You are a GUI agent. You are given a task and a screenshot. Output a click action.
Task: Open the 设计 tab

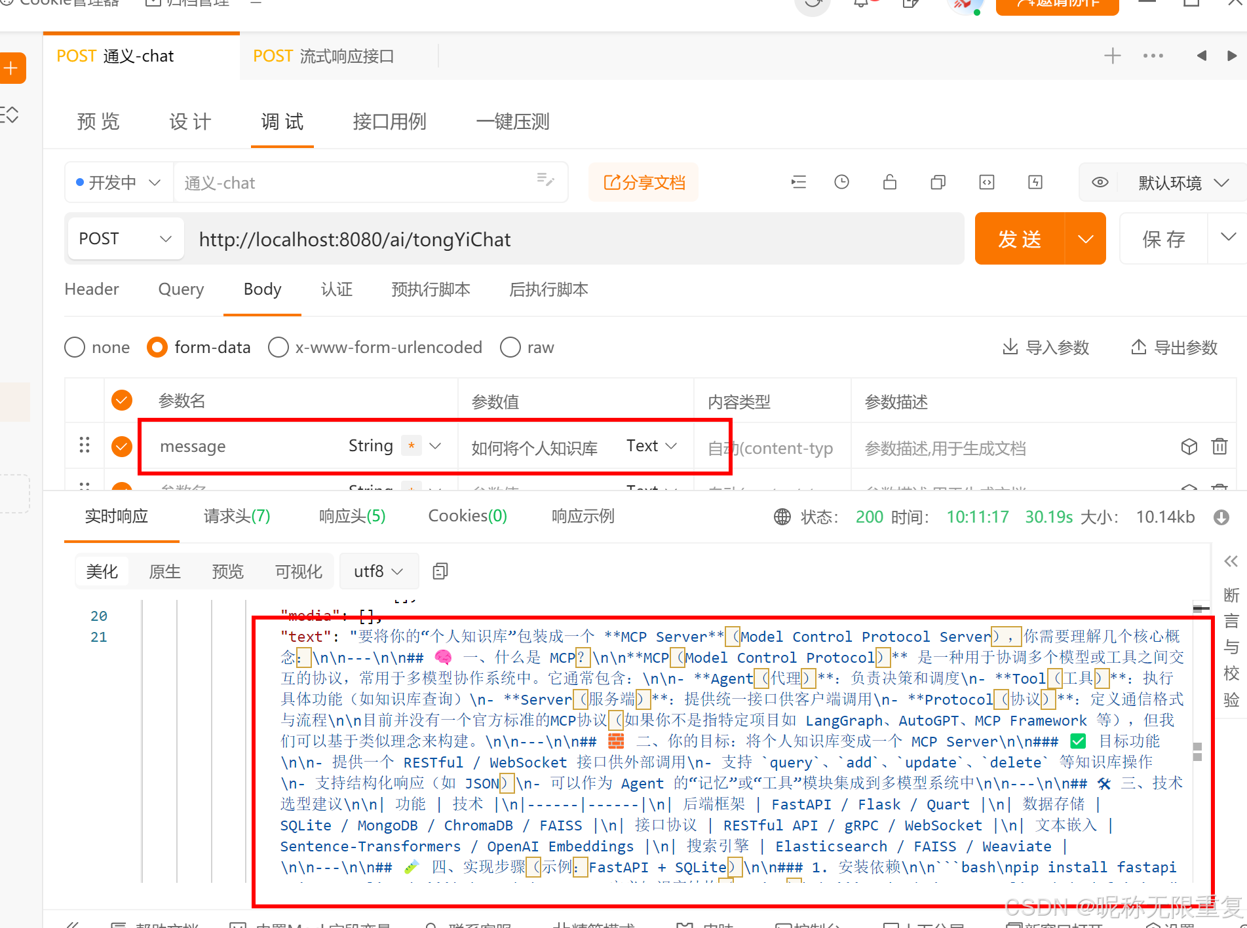tap(190, 121)
